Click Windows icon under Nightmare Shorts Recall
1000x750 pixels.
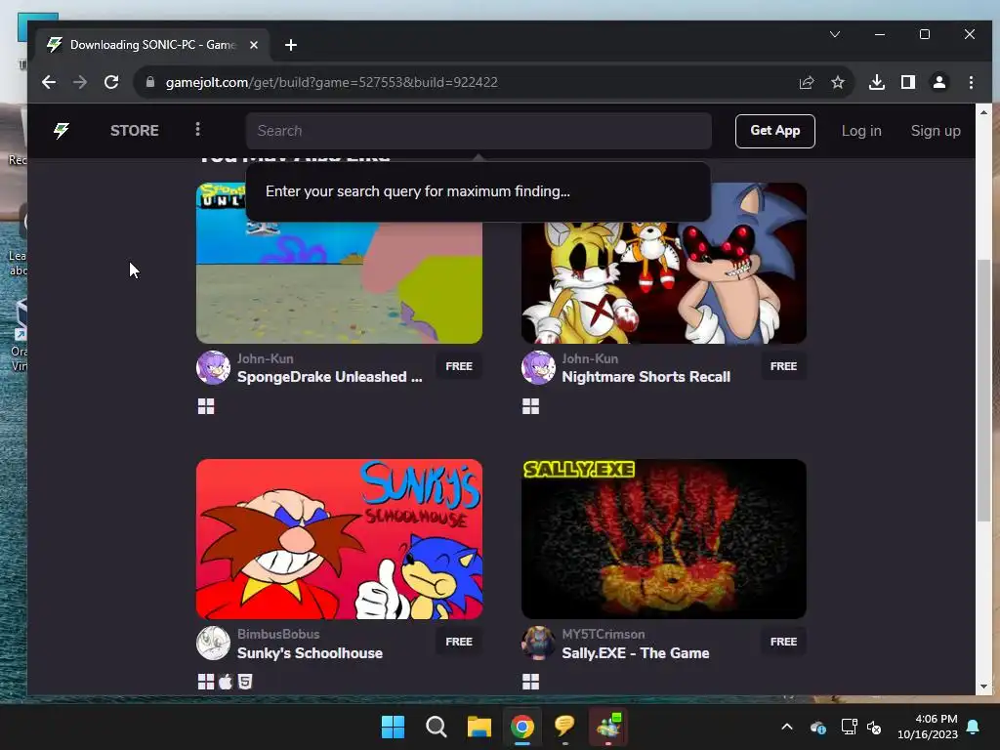530,406
